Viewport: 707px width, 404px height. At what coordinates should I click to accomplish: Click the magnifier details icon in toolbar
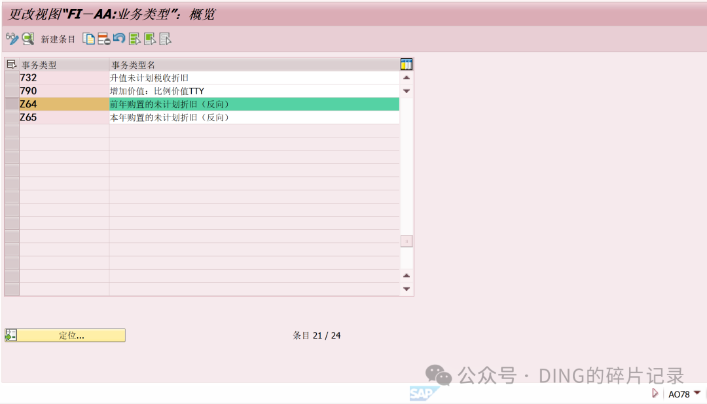28,39
